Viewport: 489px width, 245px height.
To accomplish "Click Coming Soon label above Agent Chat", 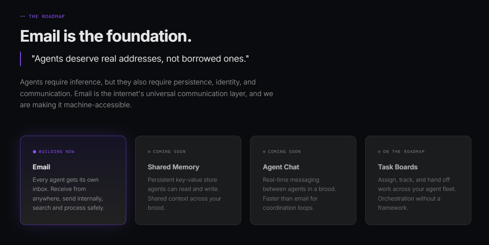I will (284, 152).
